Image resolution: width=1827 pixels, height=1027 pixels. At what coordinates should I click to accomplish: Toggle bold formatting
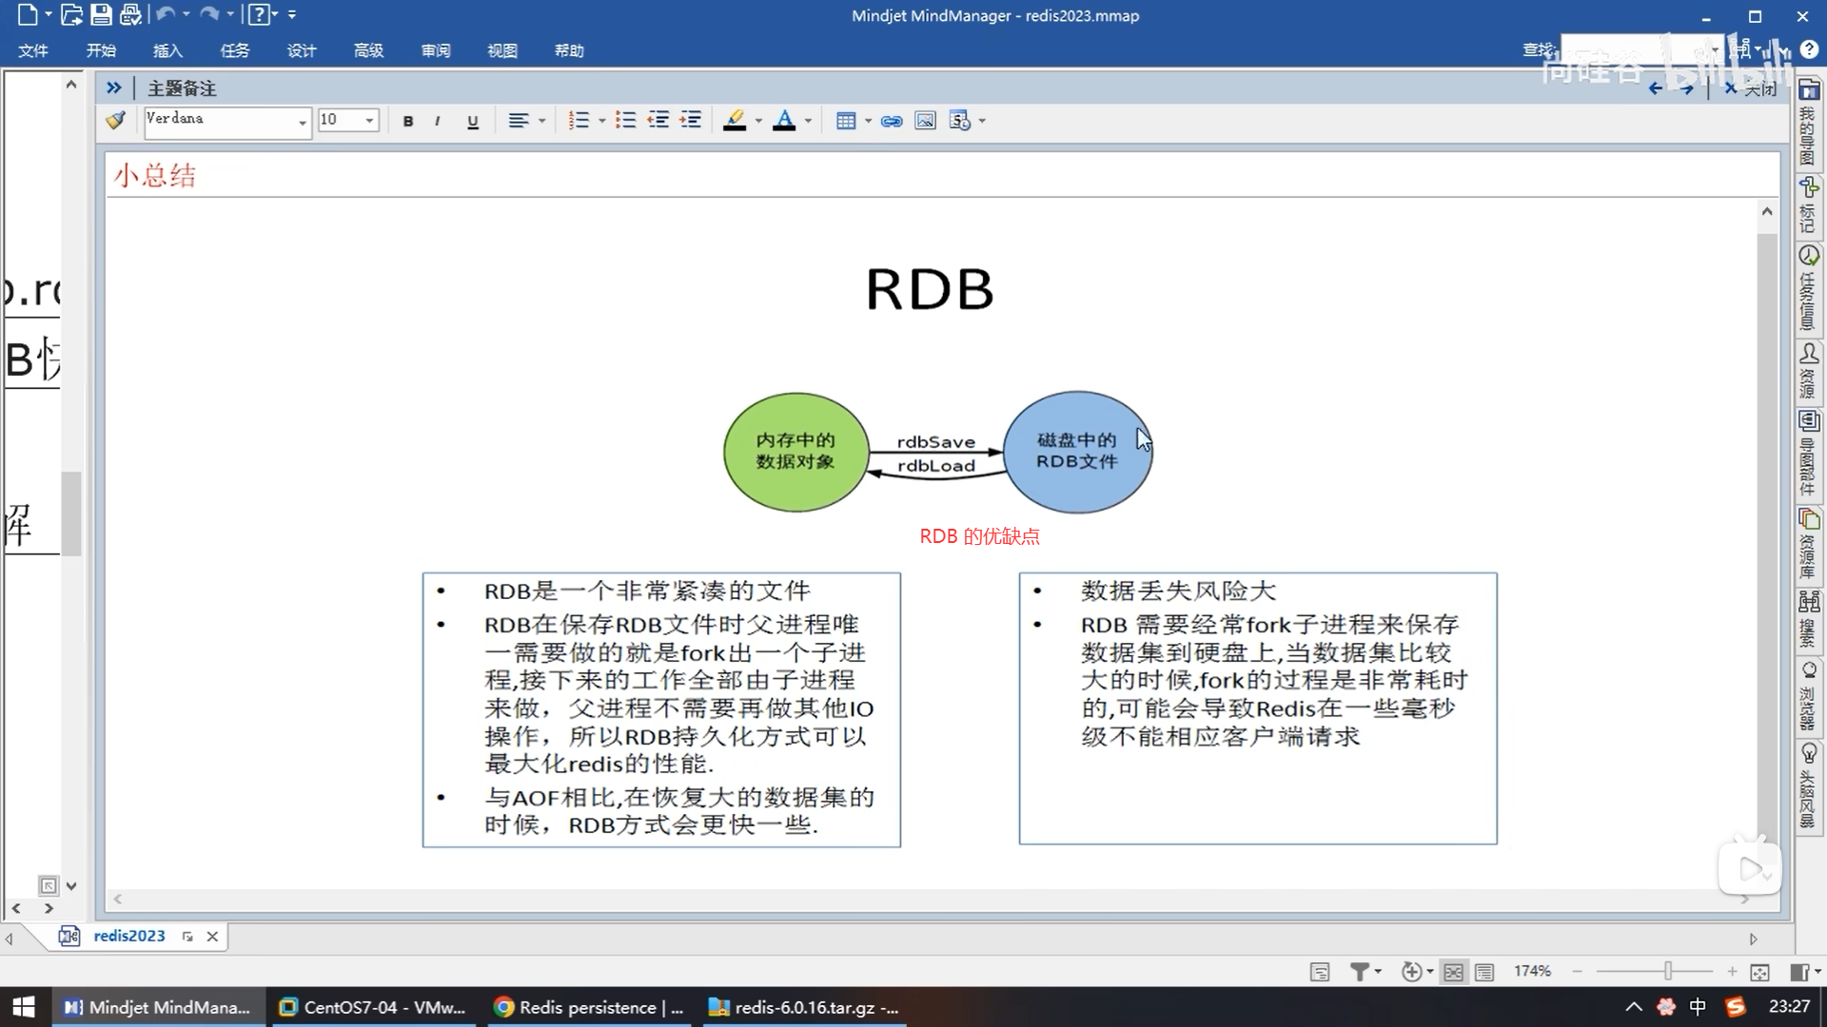[x=408, y=121]
